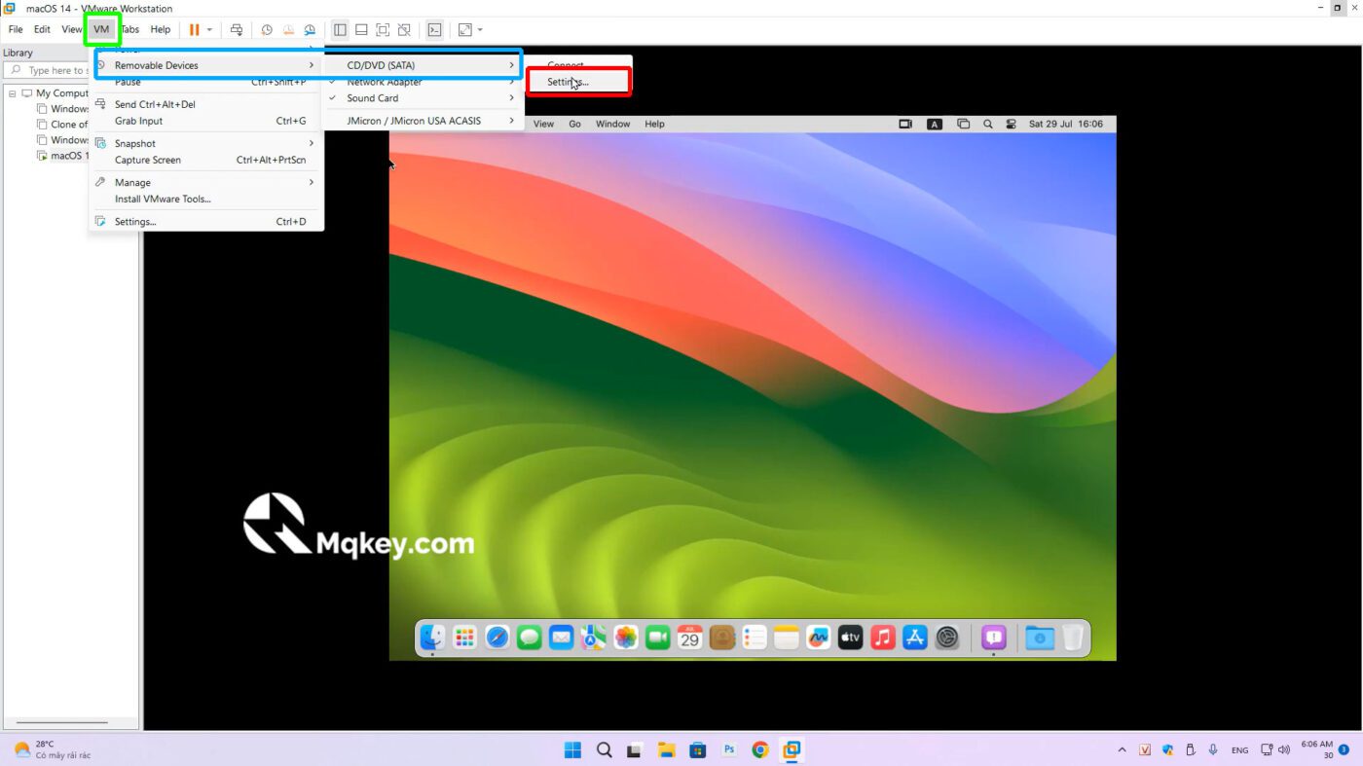The width and height of the screenshot is (1363, 766).
Task: Open Safari in the macOS dock
Action: click(497, 638)
